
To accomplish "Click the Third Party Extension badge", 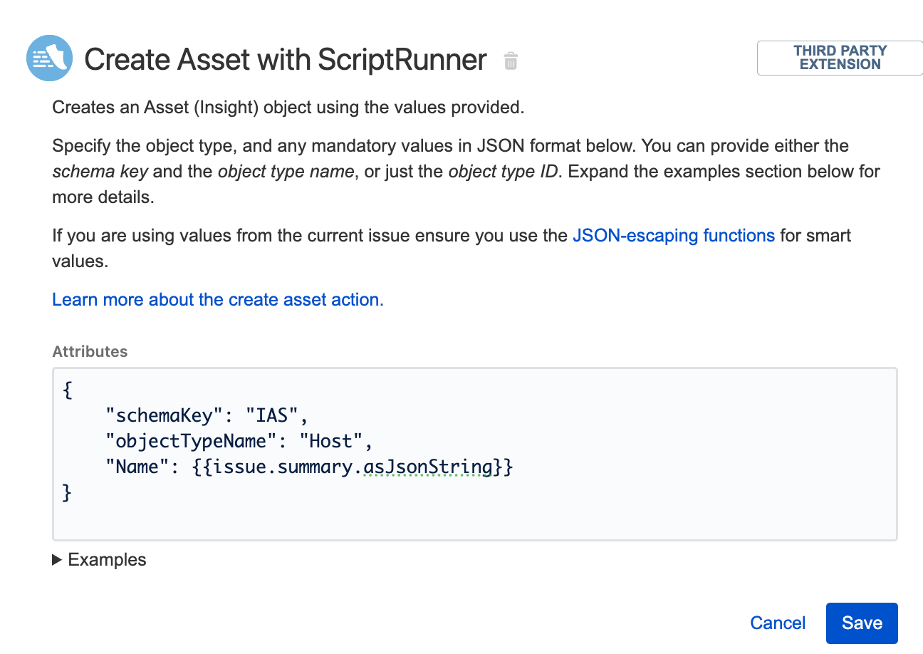I will 840,58.
